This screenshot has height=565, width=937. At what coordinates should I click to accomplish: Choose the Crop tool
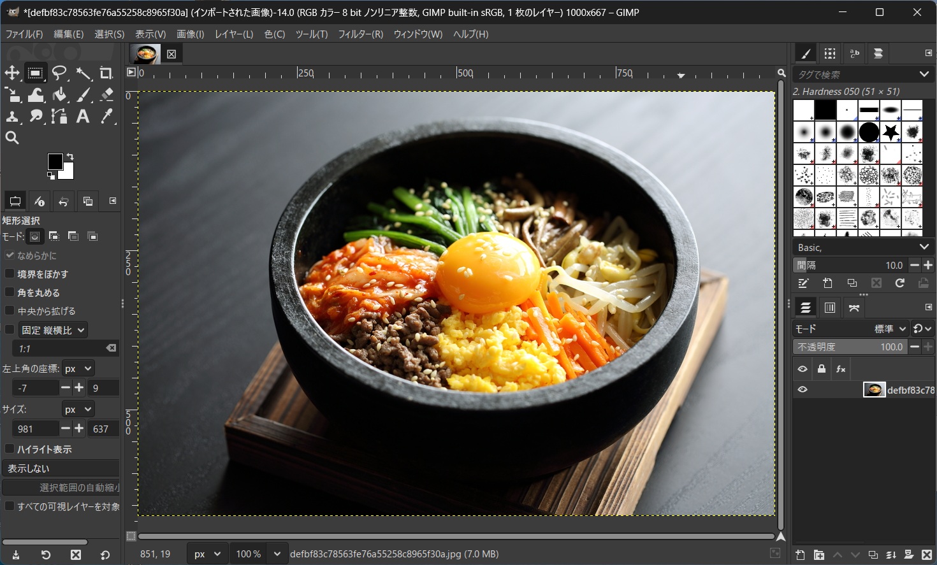[106, 73]
